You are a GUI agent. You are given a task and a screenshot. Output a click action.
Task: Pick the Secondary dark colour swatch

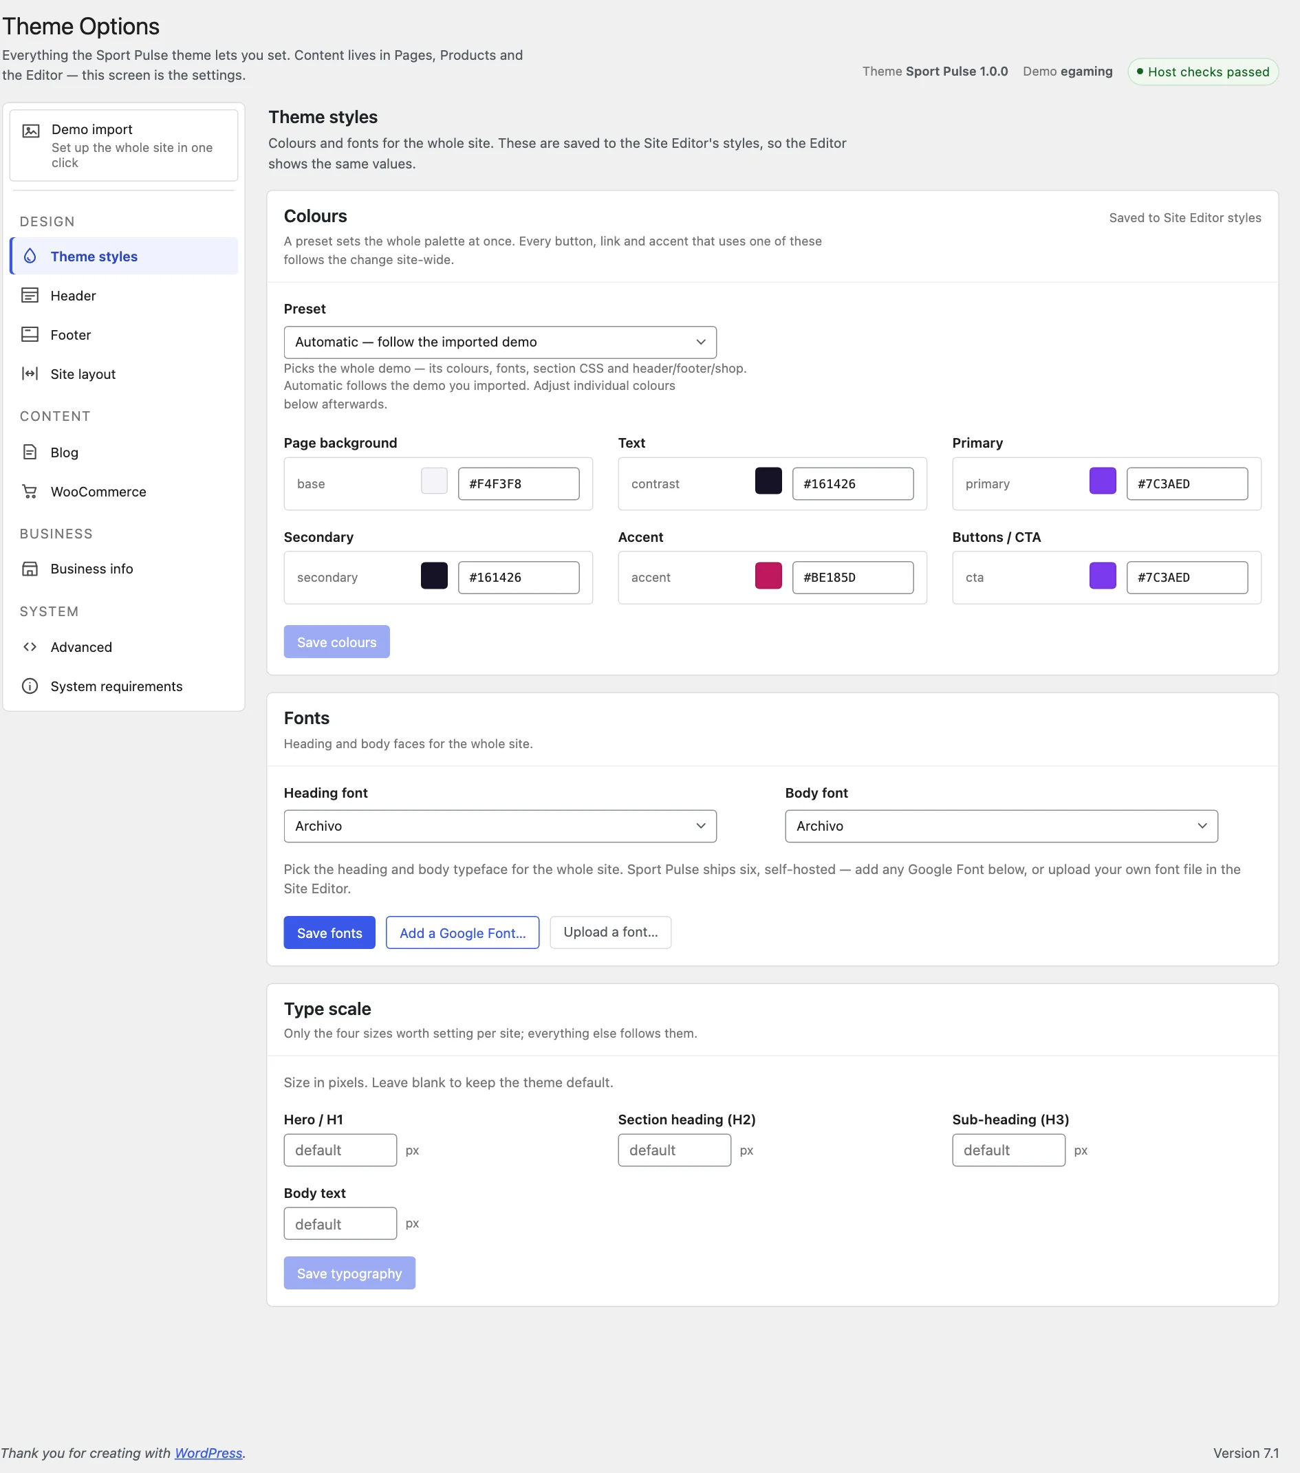434,576
